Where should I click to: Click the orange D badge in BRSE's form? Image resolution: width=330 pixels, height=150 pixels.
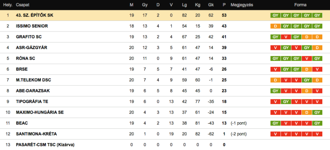[307, 69]
